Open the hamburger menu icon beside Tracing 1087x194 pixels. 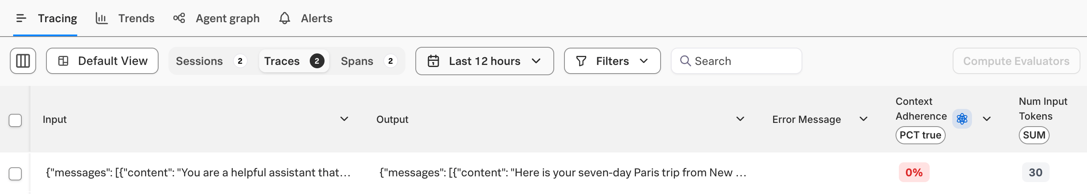pyautogui.click(x=21, y=18)
